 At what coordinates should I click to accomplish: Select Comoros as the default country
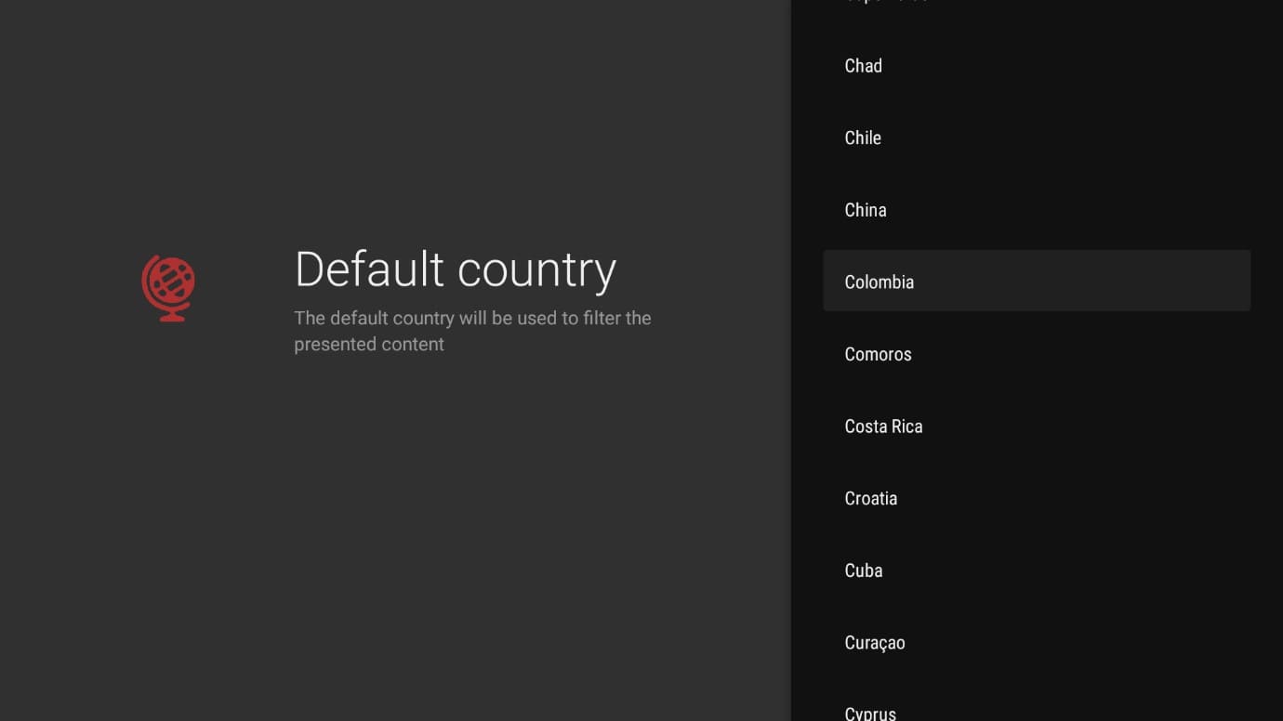[x=878, y=354]
